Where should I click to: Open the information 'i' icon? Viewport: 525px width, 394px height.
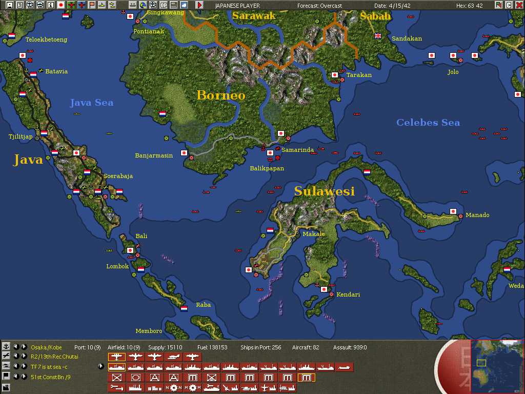coord(51,5)
